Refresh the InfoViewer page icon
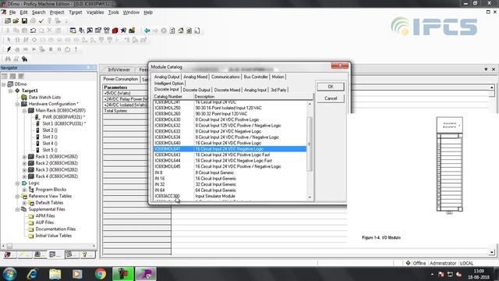 click(x=172, y=30)
